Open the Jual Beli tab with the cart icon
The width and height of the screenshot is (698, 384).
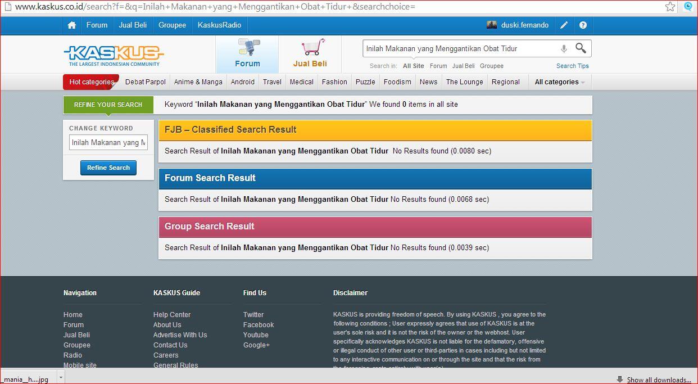[x=310, y=54]
